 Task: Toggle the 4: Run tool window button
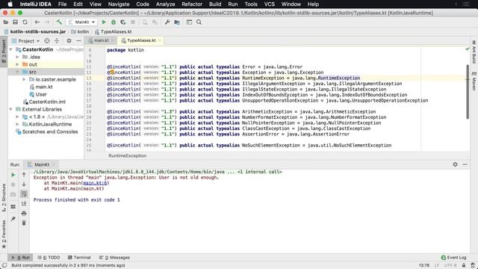click(21, 257)
